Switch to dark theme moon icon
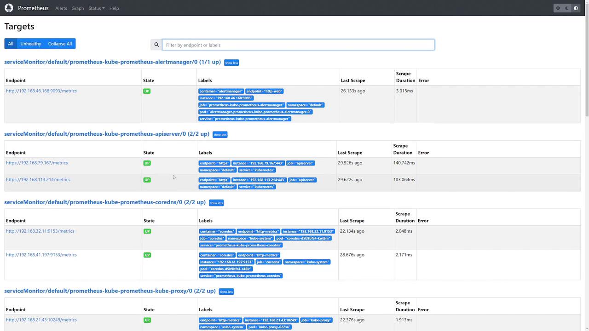The height and width of the screenshot is (331, 589). [x=567, y=8]
